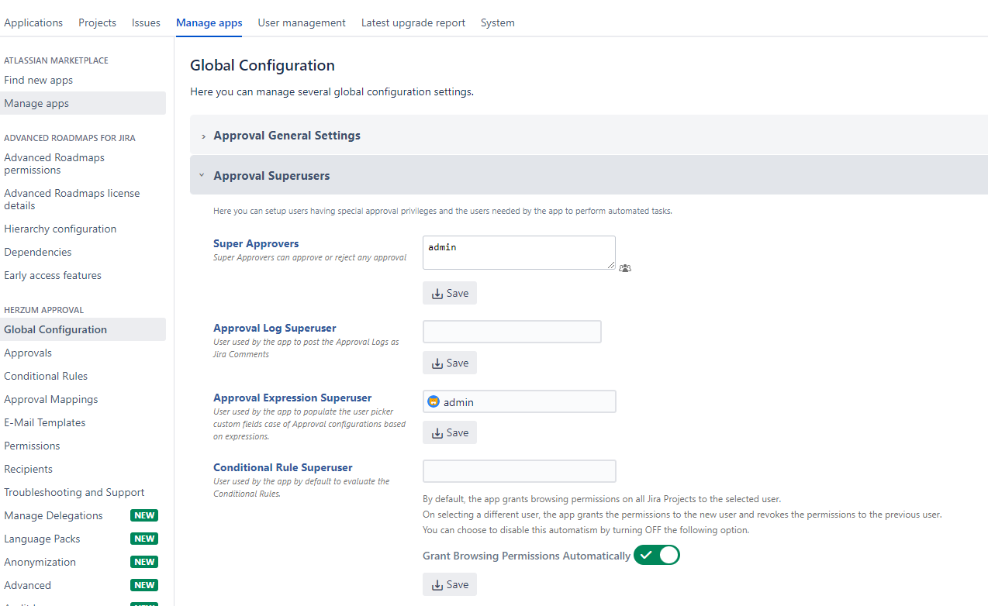Screen dimensions: 988x606
Task: Click the Approval Log Superuser input field
Action: pos(512,332)
